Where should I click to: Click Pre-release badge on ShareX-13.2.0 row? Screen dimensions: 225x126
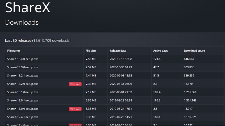tap(75, 84)
